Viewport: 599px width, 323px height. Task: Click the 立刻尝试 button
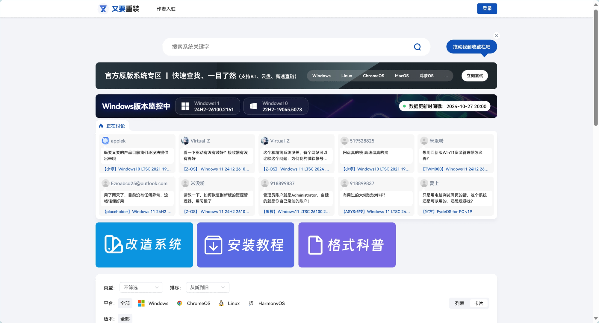pos(474,76)
